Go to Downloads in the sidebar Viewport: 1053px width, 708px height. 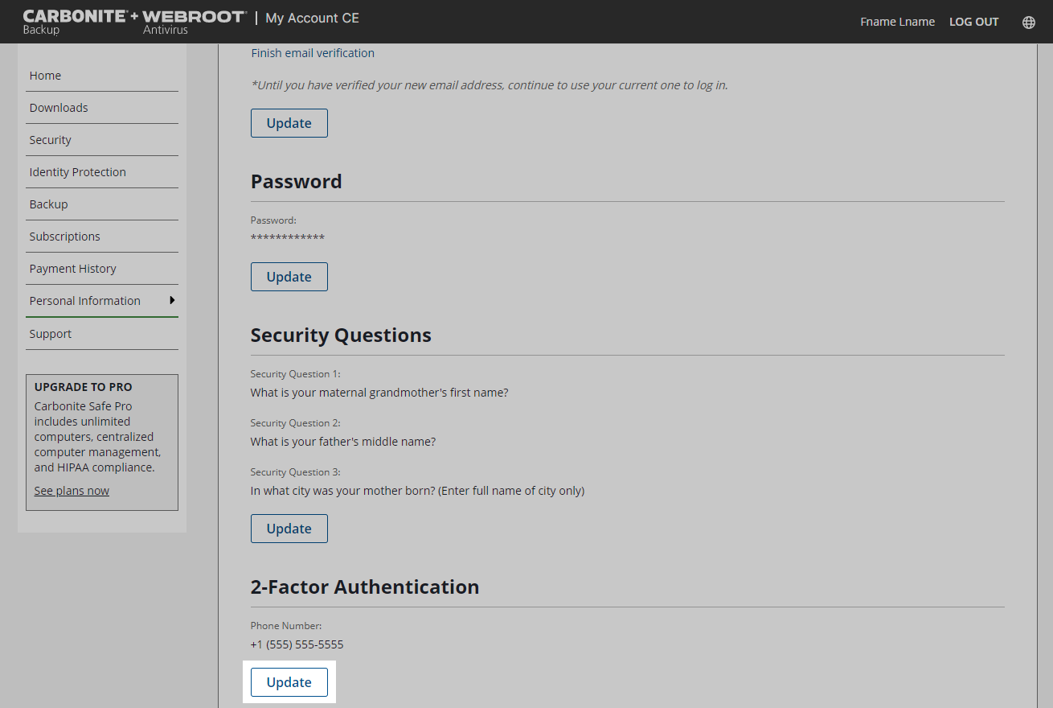[x=59, y=108]
